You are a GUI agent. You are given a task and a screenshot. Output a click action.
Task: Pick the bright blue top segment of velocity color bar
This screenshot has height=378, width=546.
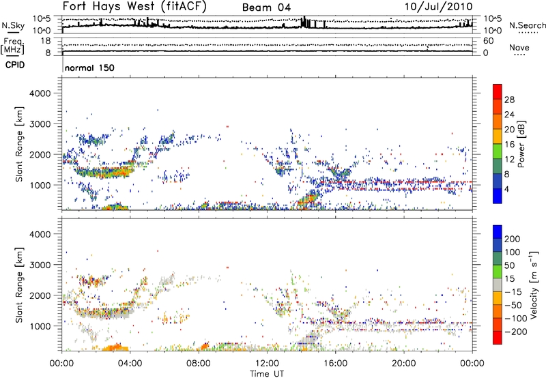498,232
